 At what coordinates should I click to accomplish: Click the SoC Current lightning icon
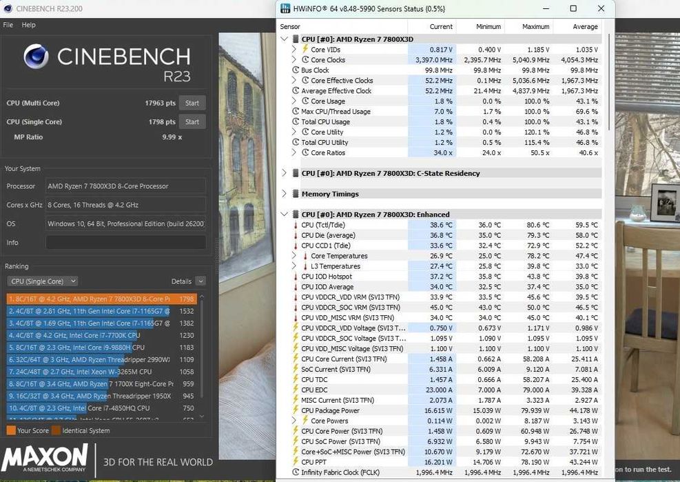[296, 369]
